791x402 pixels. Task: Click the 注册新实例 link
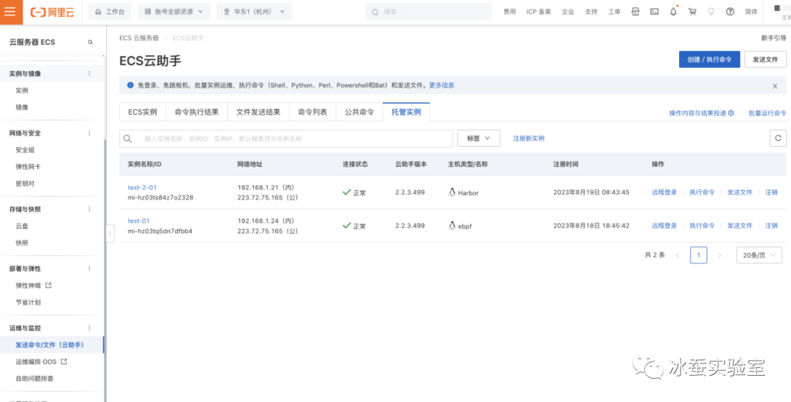(x=529, y=138)
